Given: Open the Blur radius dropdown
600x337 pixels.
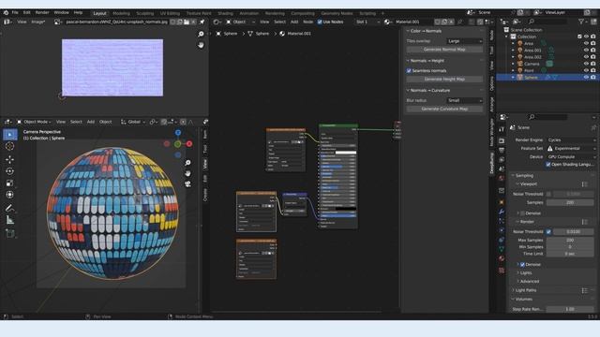Looking at the screenshot, I should click(x=465, y=100).
